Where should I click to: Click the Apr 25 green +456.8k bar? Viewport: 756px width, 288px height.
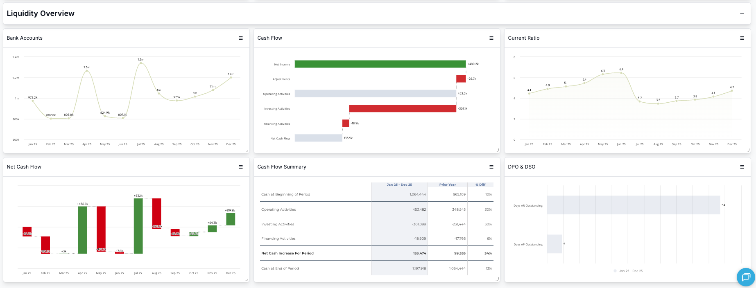coord(83,230)
